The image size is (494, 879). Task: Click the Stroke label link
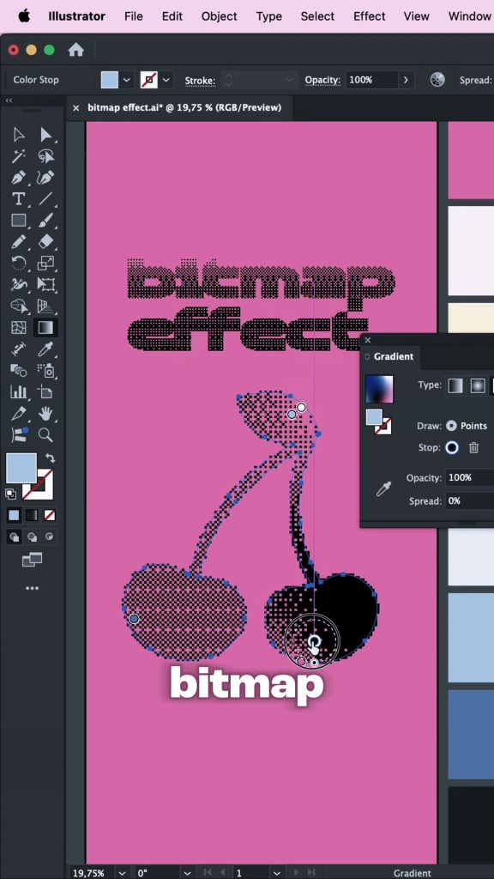(200, 81)
